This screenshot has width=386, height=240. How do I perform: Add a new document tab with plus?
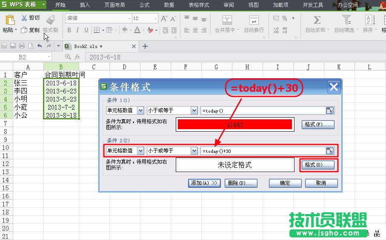click(x=145, y=46)
